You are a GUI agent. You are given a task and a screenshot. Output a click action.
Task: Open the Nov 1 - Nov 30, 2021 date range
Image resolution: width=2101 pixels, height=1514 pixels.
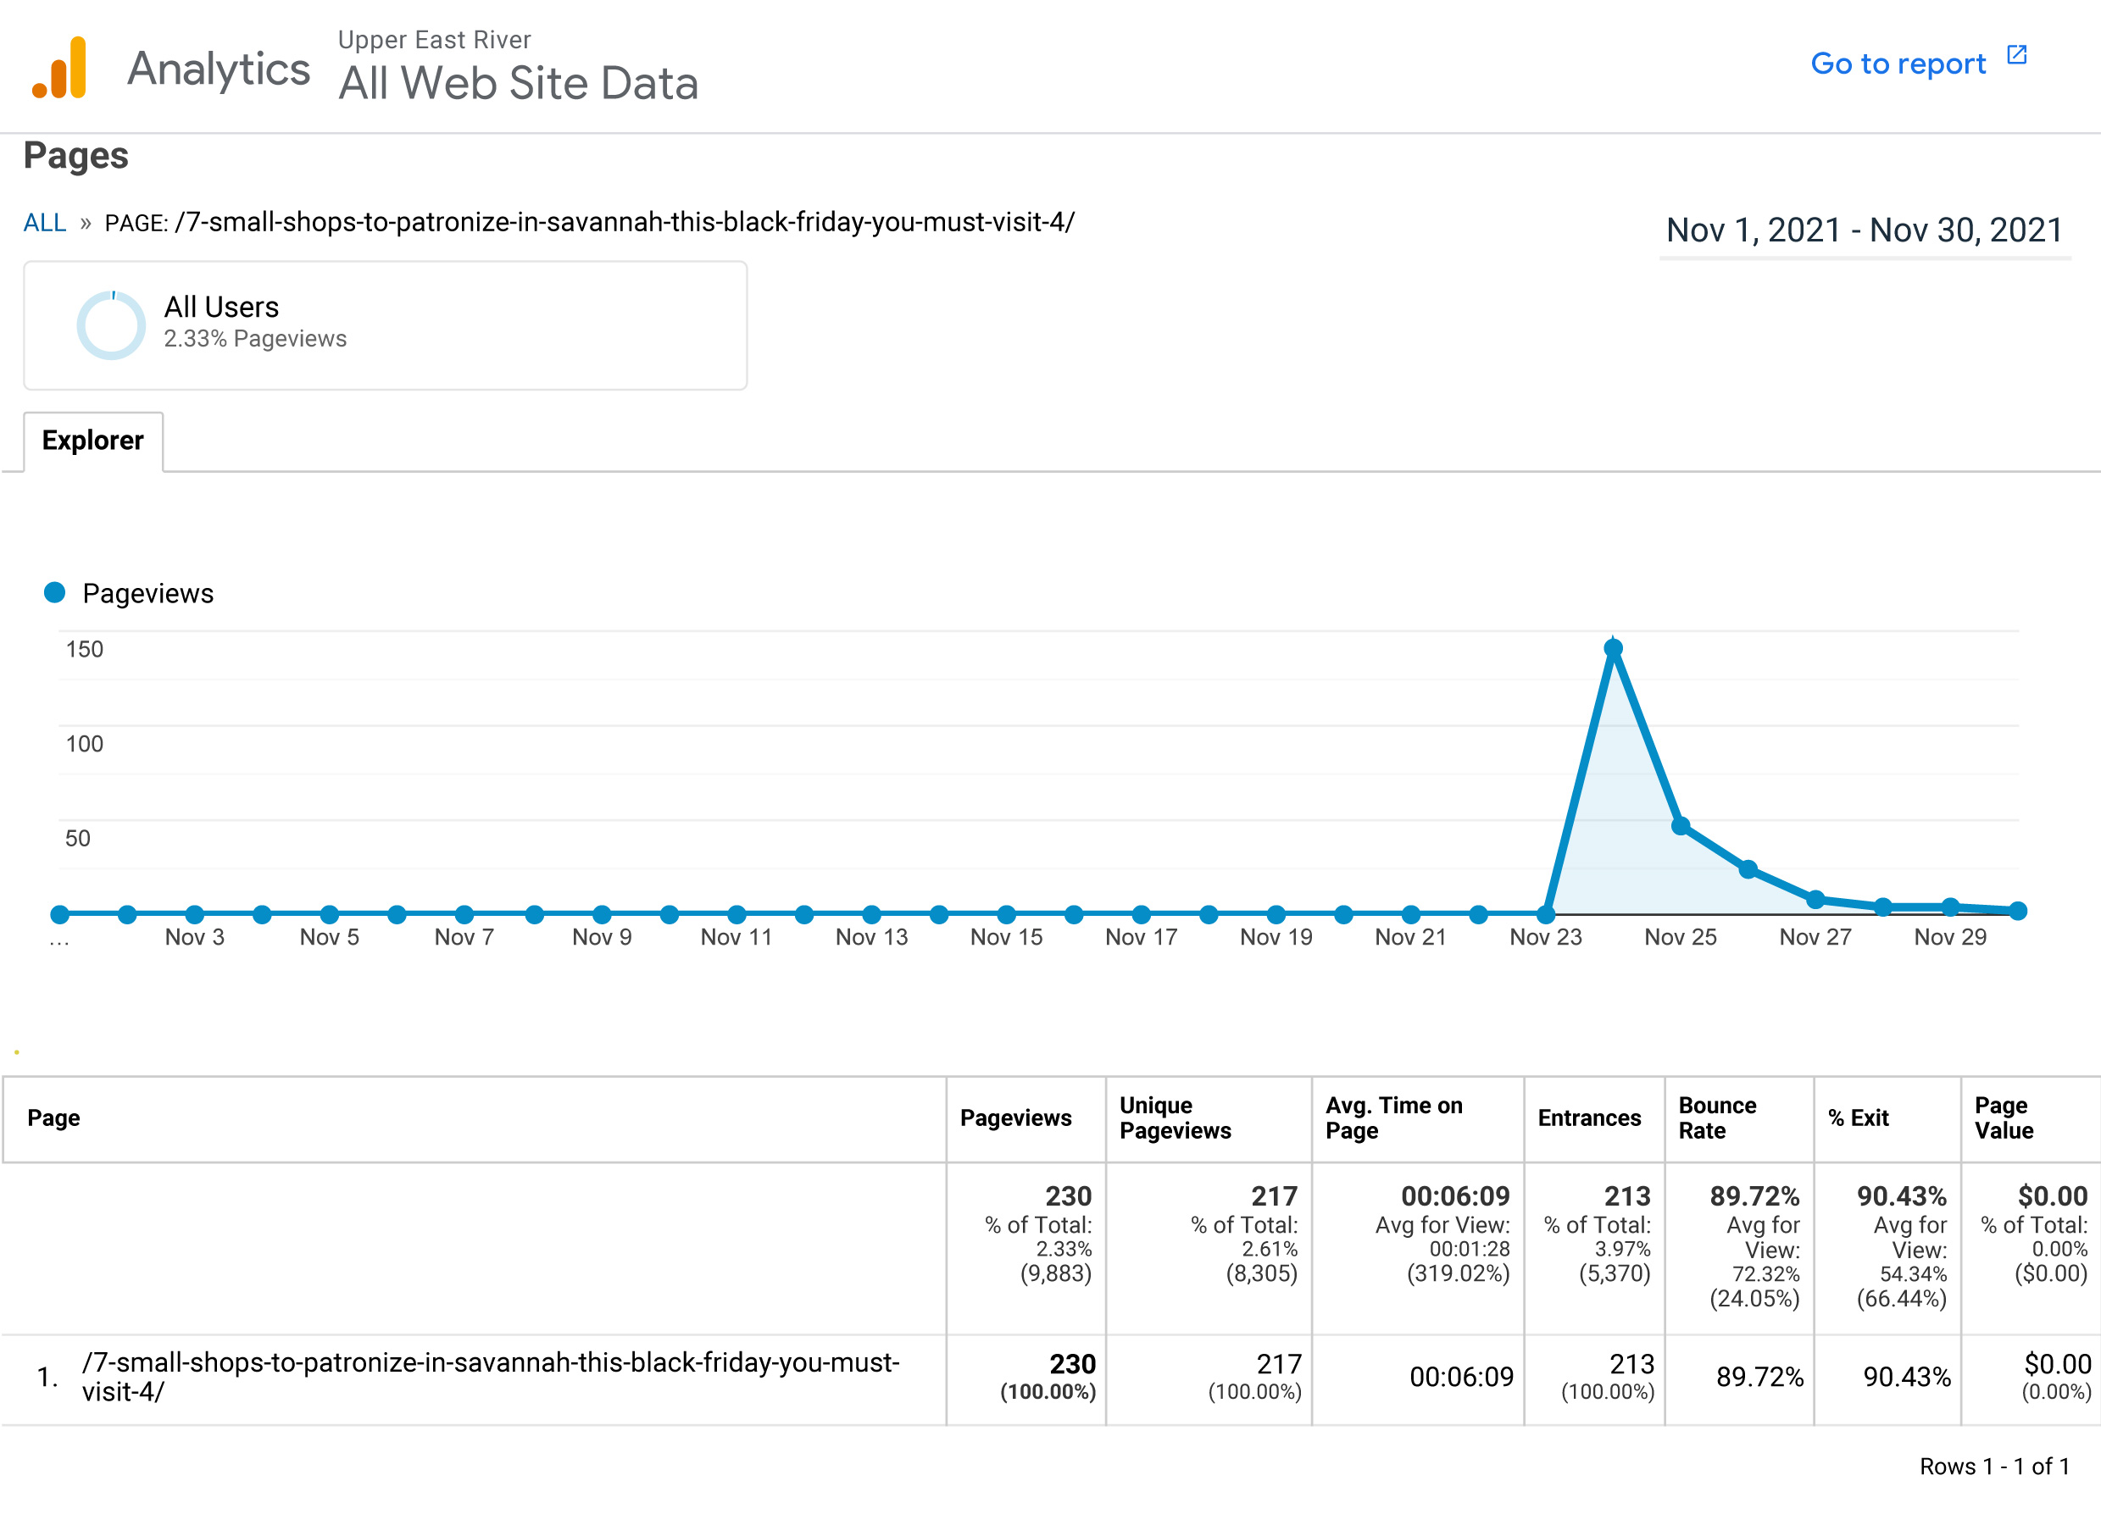coord(1864,230)
